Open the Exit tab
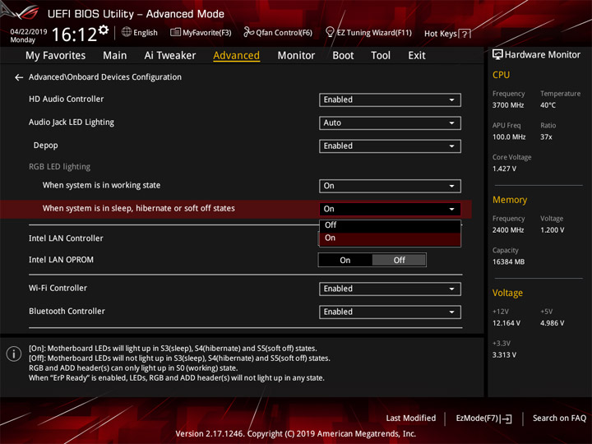592x444 pixels. pyautogui.click(x=417, y=56)
